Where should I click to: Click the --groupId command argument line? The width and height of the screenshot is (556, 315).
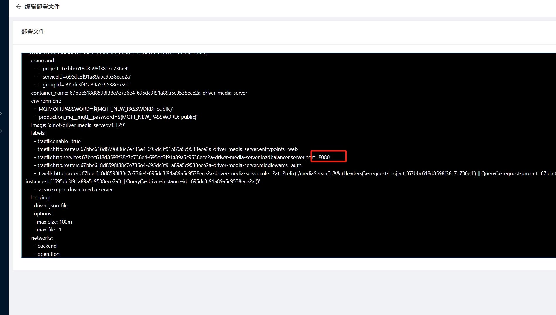83,85
